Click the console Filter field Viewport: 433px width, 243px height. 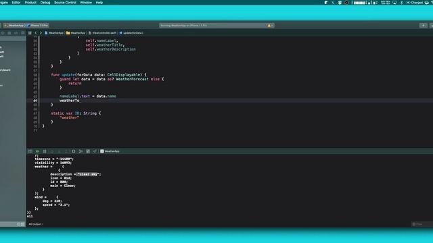point(422,224)
